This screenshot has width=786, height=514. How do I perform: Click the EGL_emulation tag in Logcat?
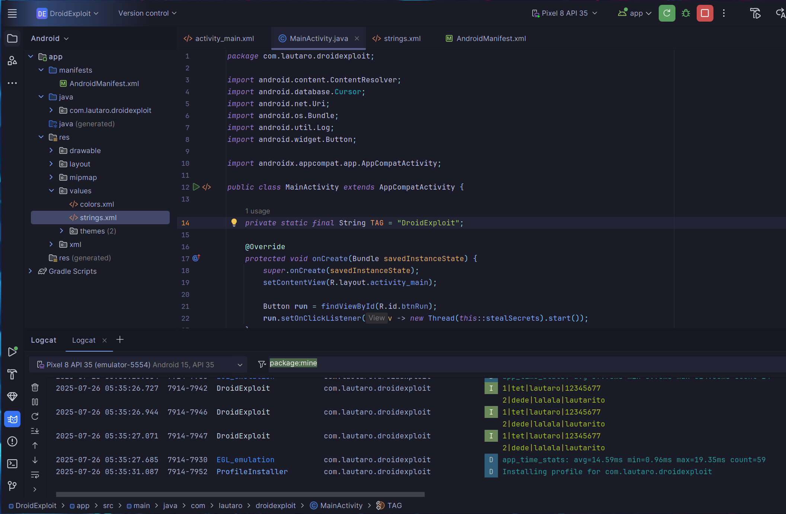click(245, 460)
